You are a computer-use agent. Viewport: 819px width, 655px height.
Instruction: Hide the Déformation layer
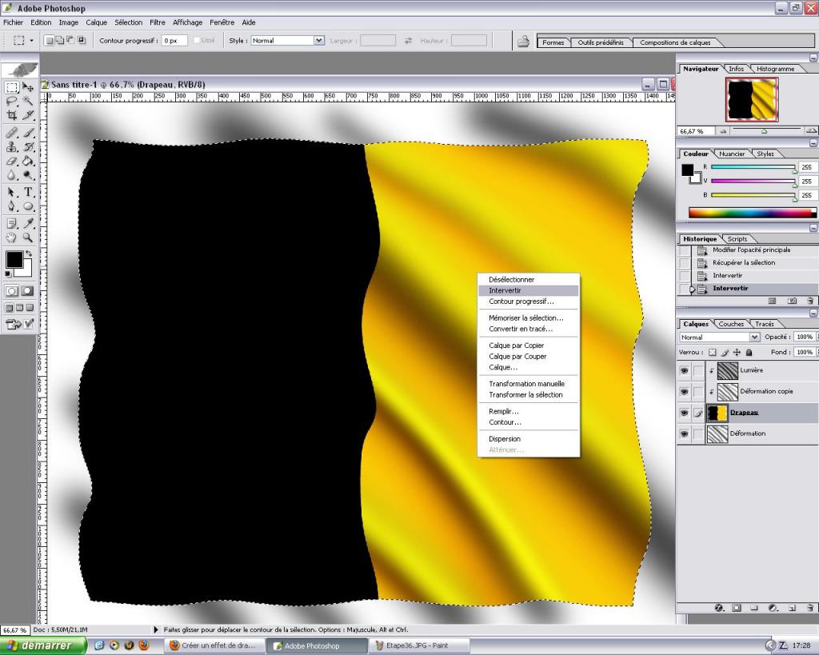tap(685, 434)
